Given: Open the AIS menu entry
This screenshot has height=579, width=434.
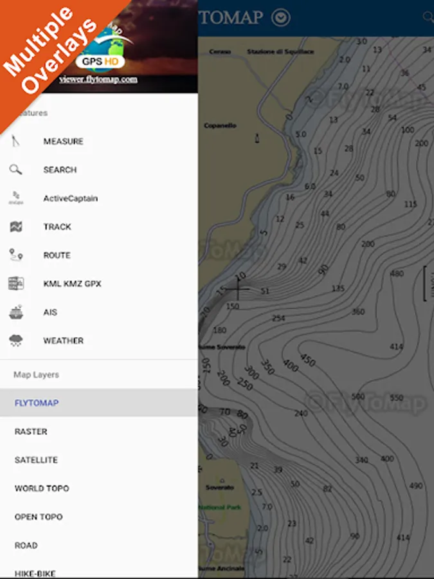Looking at the screenshot, I should coord(99,312).
